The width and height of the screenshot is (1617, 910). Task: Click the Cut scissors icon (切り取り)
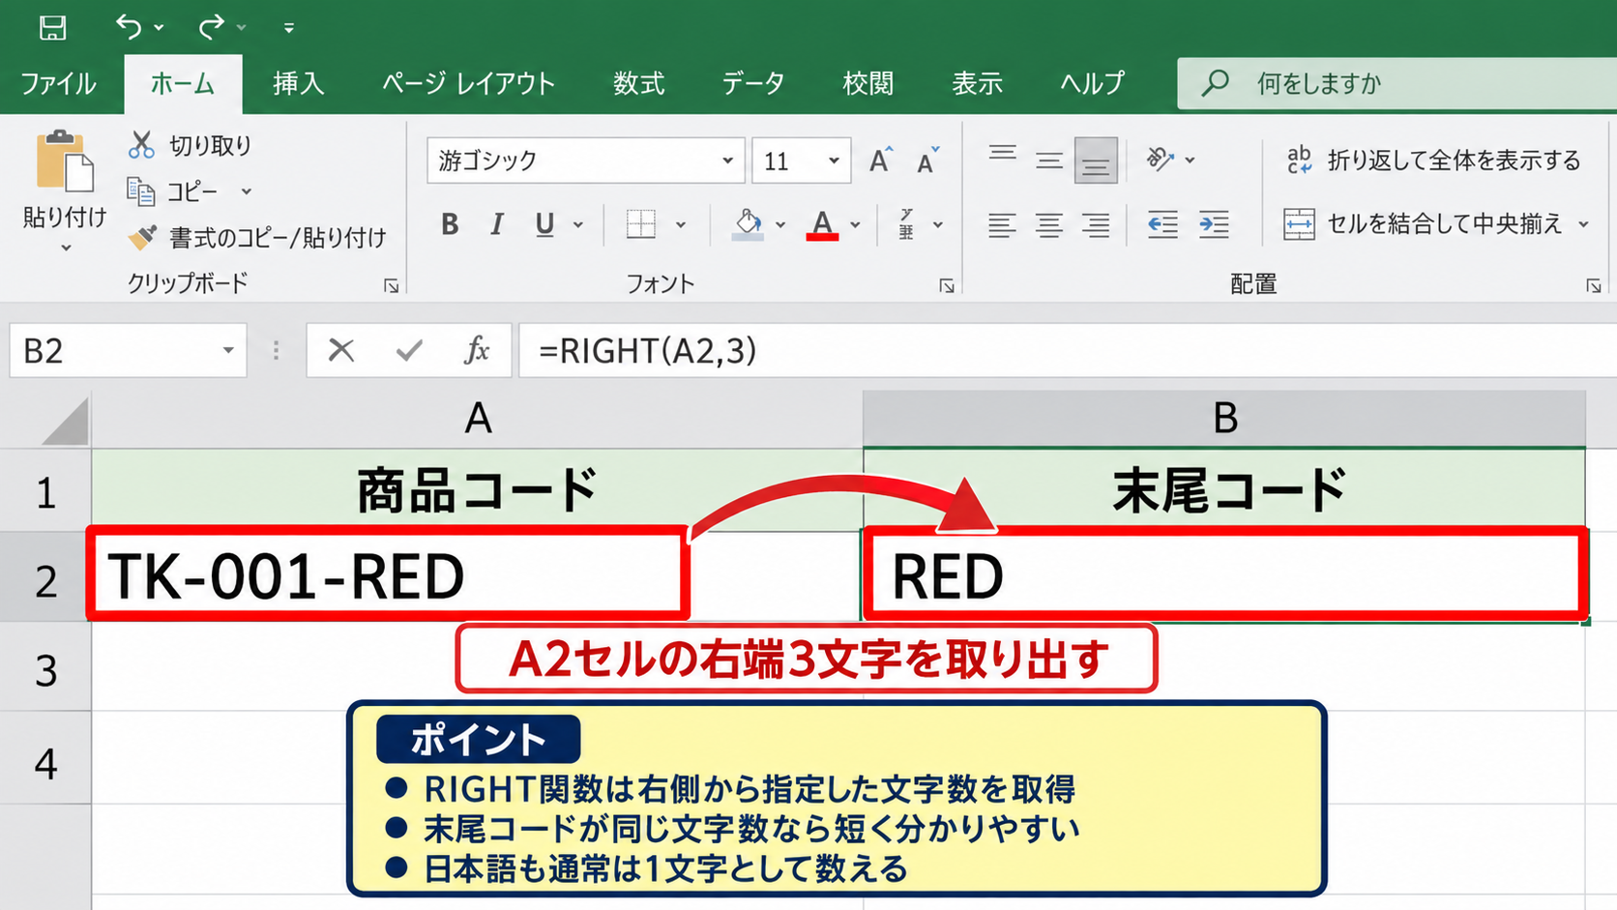(141, 145)
